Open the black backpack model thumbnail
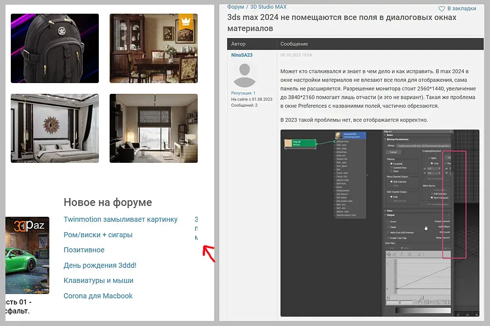Image resolution: width=490 pixels, height=326 pixels. [55, 49]
